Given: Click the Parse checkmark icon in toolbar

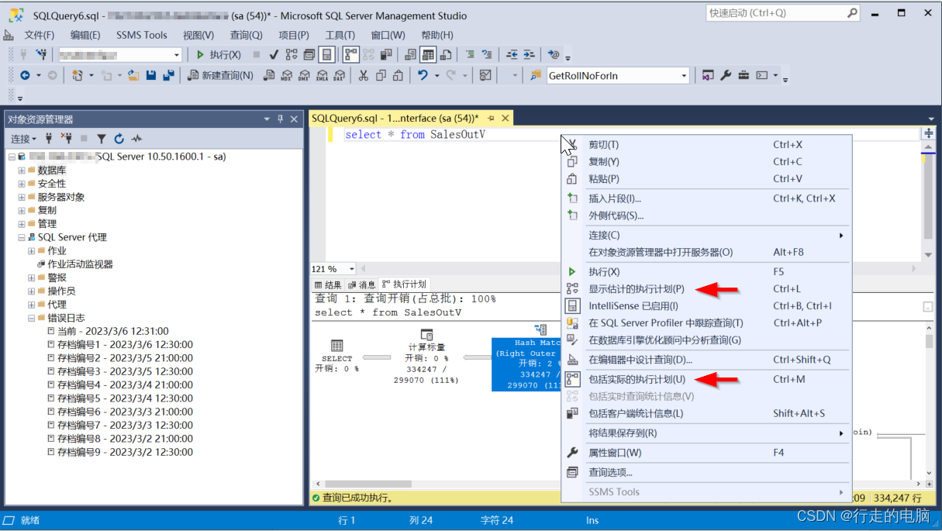Looking at the screenshot, I should click(x=274, y=55).
